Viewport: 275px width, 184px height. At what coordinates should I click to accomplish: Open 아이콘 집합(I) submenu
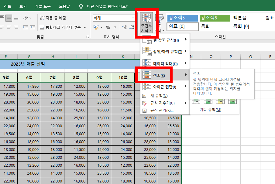coord(165,87)
